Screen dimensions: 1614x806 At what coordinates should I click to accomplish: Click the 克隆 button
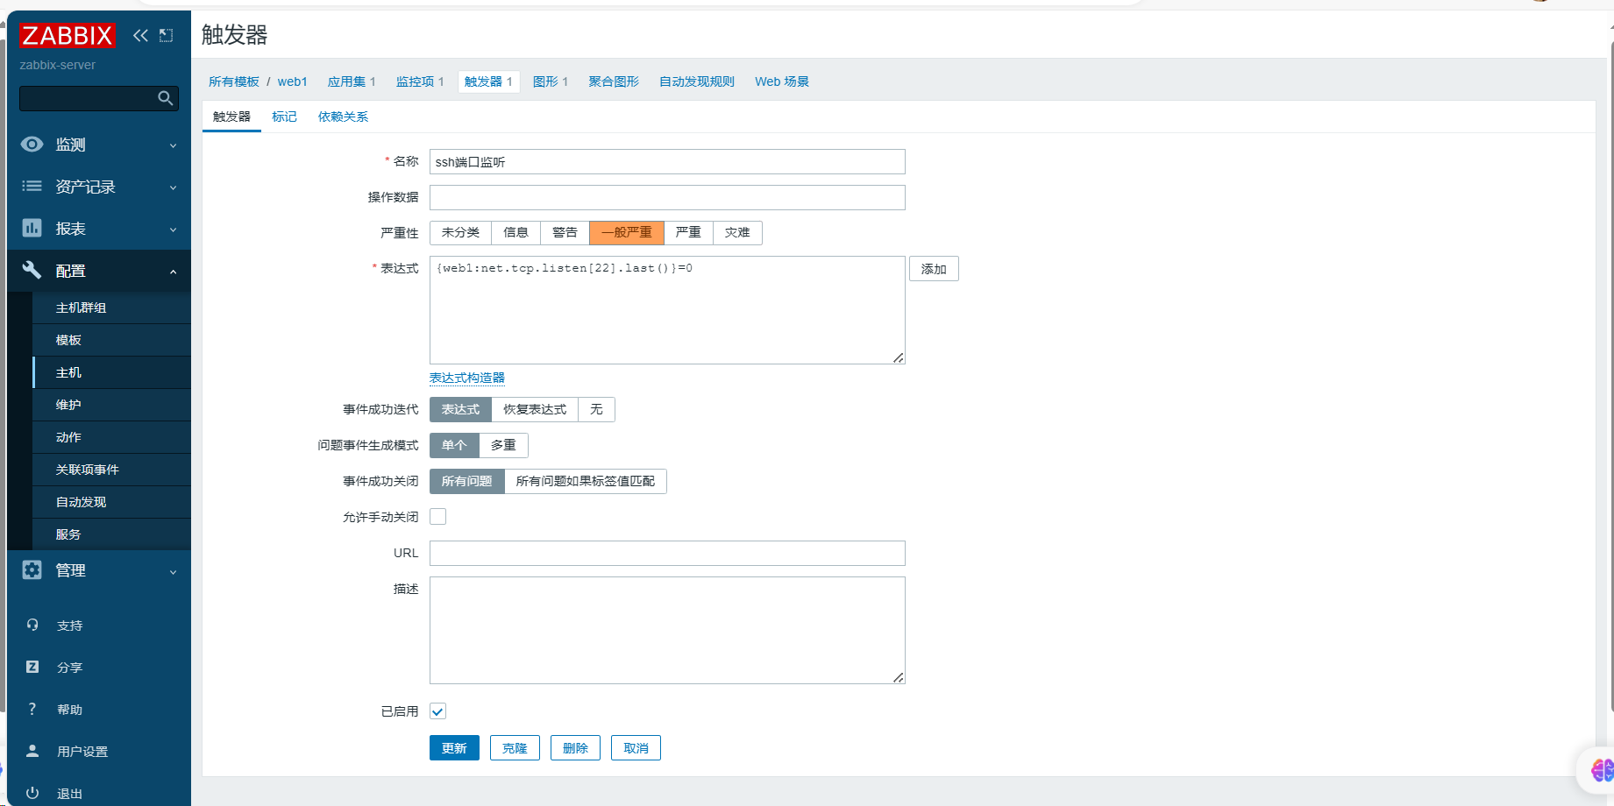515,748
